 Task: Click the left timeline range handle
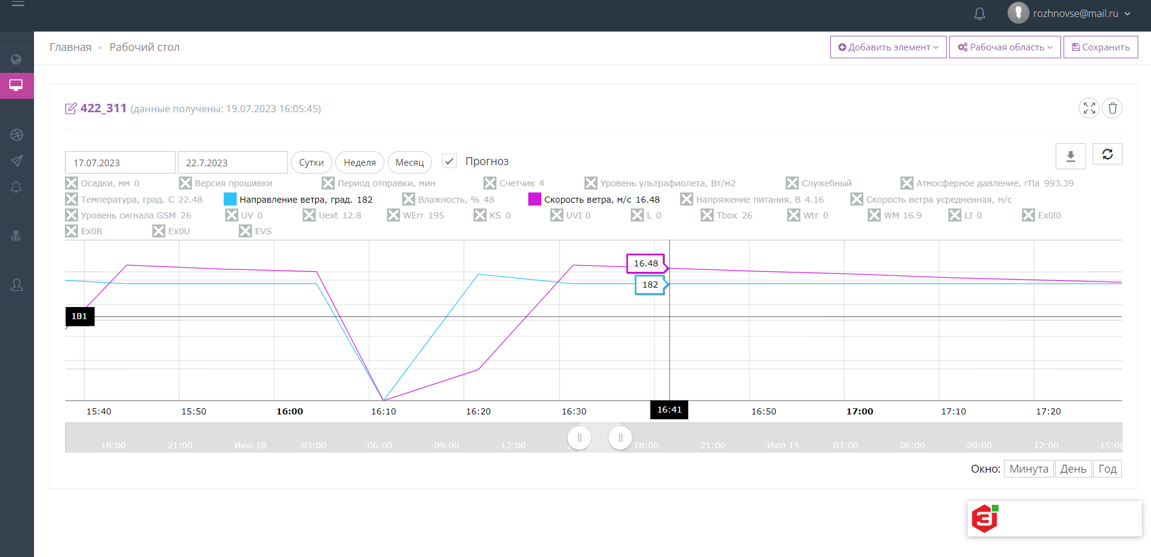pos(579,437)
